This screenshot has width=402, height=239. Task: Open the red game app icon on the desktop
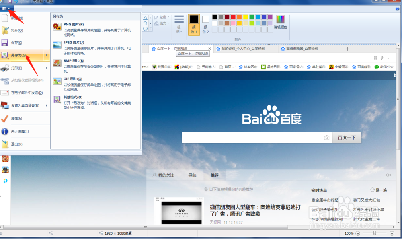[x=5, y=159]
